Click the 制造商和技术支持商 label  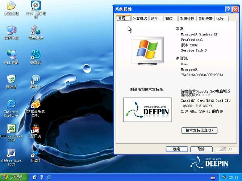[147, 89]
